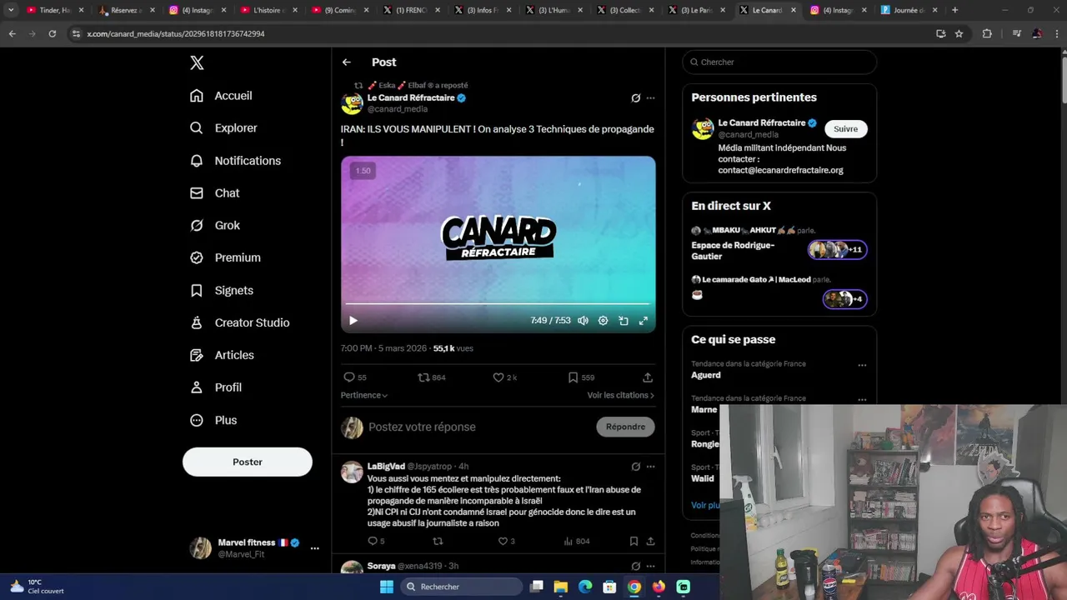This screenshot has width=1067, height=600.
Task: Open Articles in the sidebar
Action: click(222, 355)
